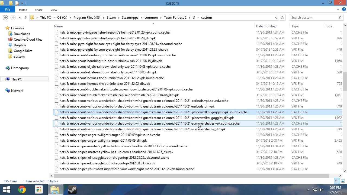The image size is (347, 195).
Task: Select el jefe-rainbow rebel only cap_dir.vpk
Action: tap(108, 72)
